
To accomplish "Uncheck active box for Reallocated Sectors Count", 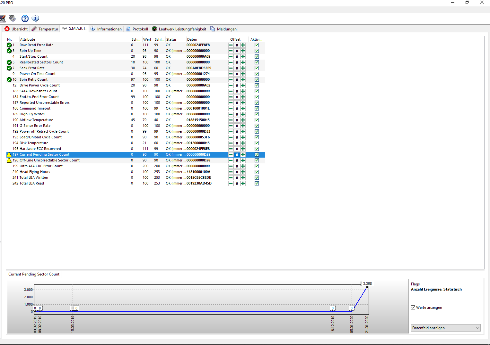I will (x=257, y=62).
